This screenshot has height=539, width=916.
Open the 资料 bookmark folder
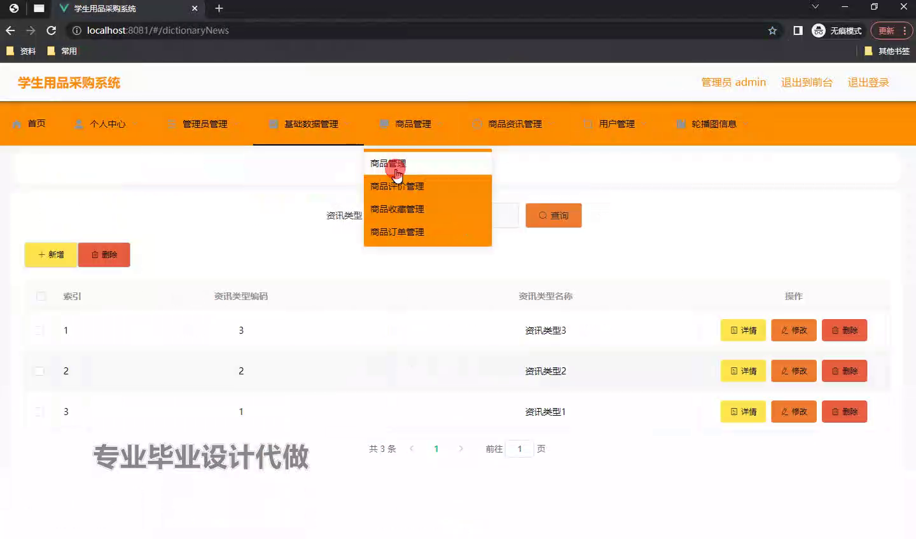tap(21, 51)
